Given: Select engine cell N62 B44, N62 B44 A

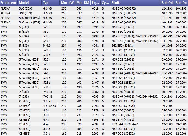Looking at the screenshot, I should [125, 124].
